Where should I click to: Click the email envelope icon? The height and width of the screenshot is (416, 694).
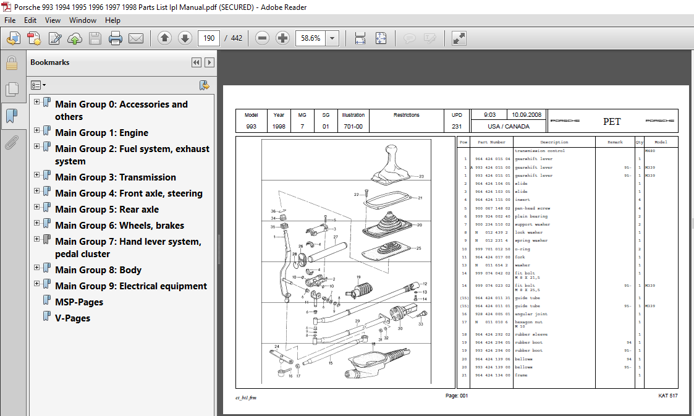136,38
